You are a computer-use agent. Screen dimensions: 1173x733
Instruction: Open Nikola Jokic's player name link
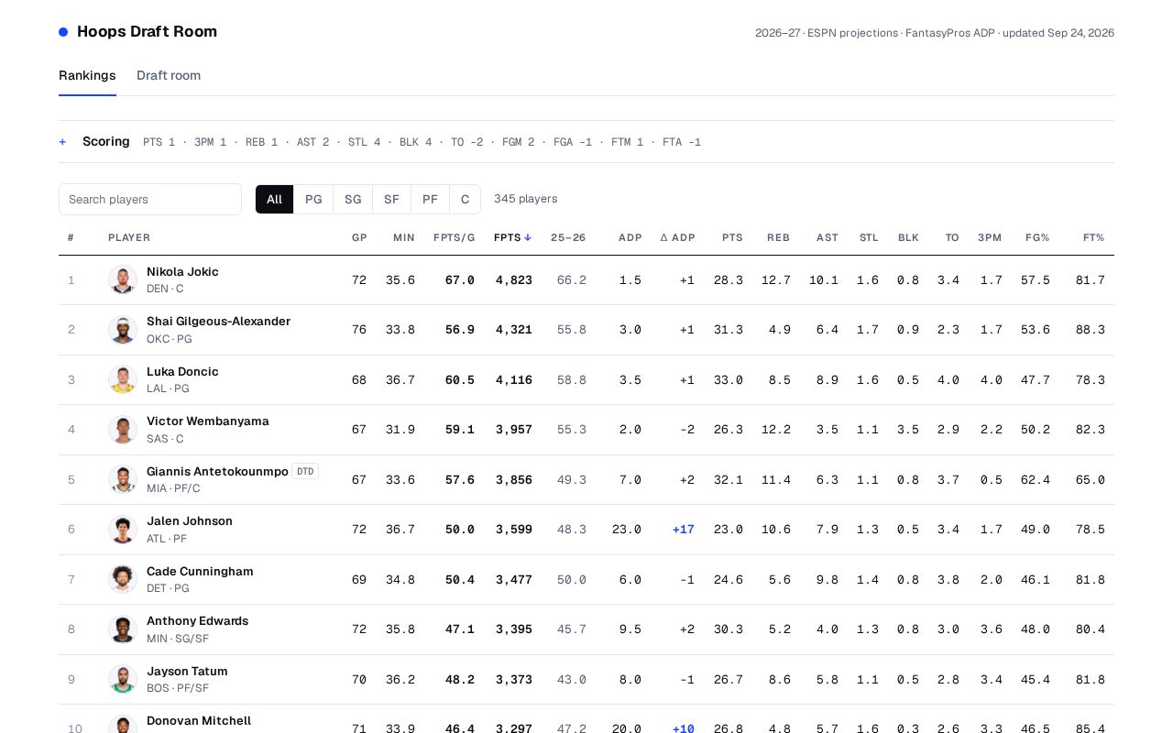pyautogui.click(x=182, y=272)
